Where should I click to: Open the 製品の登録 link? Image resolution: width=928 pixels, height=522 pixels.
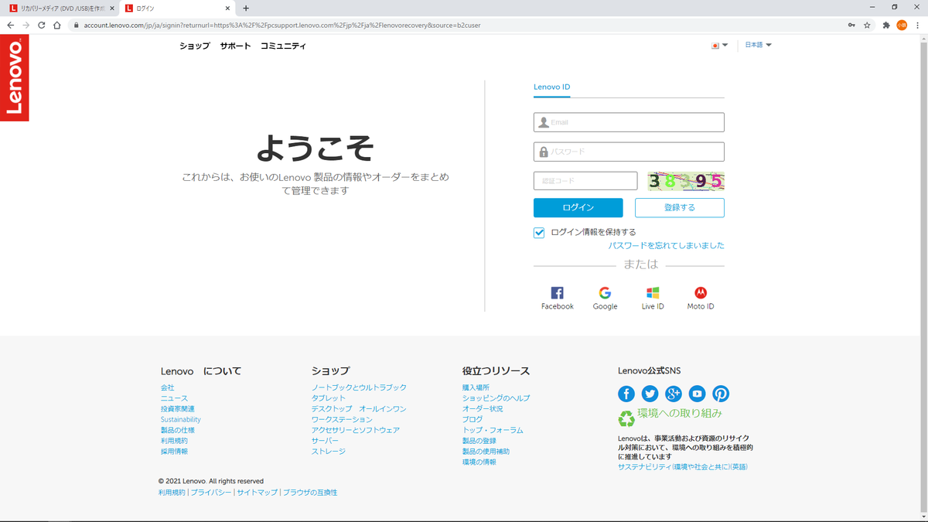479,440
